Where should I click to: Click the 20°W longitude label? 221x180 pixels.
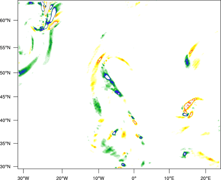click(62, 178)
